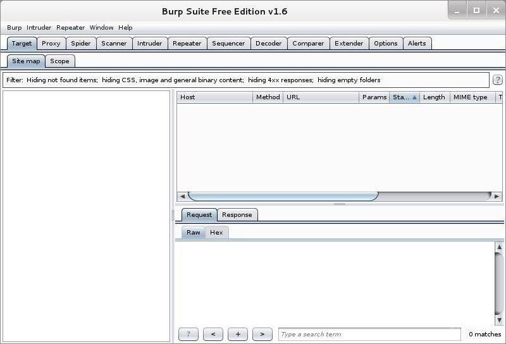Viewport: 506px width, 344px height.
Task: Click the request pane scroll up arrow
Action: (x=499, y=247)
